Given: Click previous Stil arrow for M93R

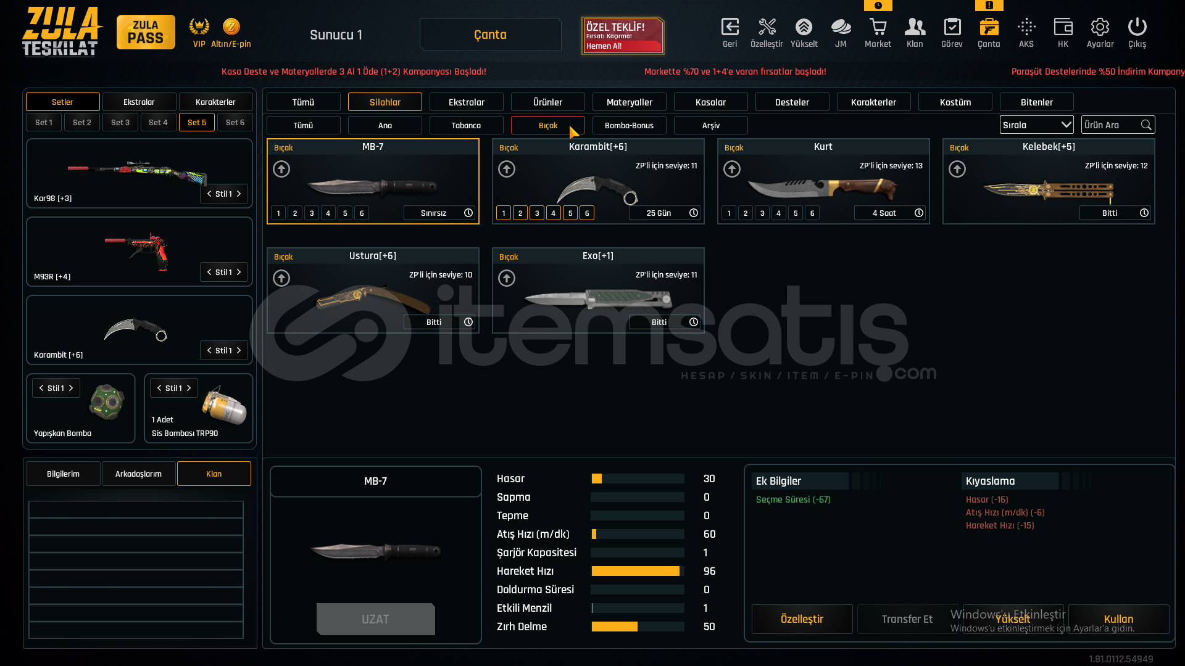Looking at the screenshot, I should pyautogui.click(x=209, y=273).
